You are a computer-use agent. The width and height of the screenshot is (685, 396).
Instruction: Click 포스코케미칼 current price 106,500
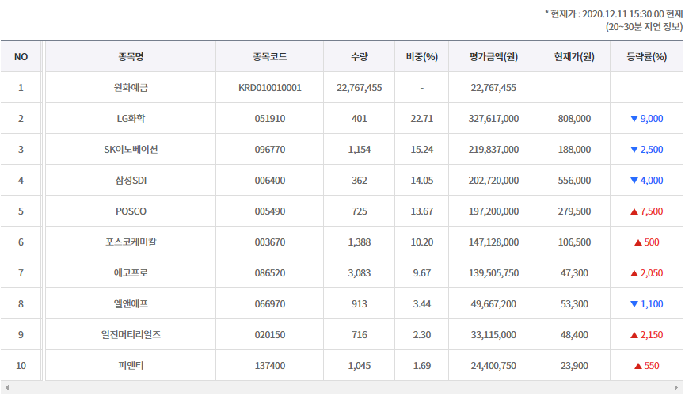click(x=574, y=242)
